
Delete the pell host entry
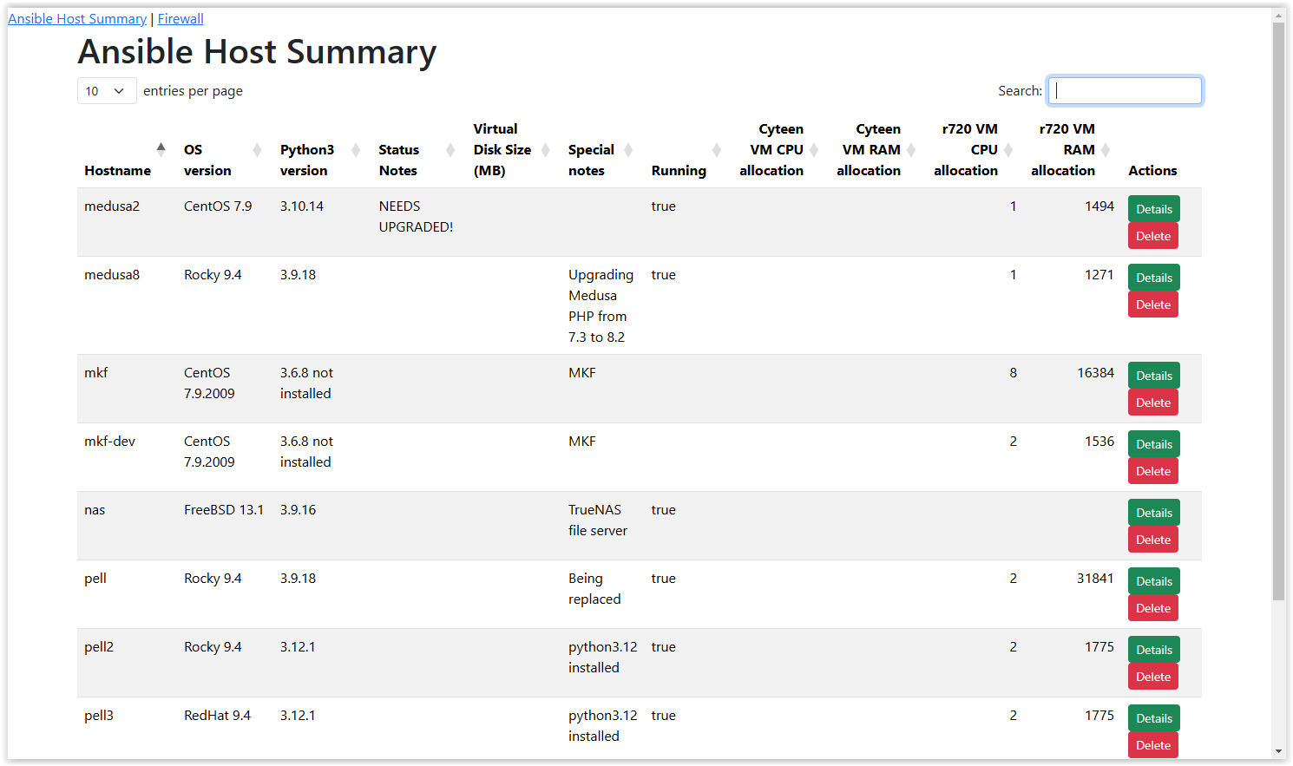1152,608
